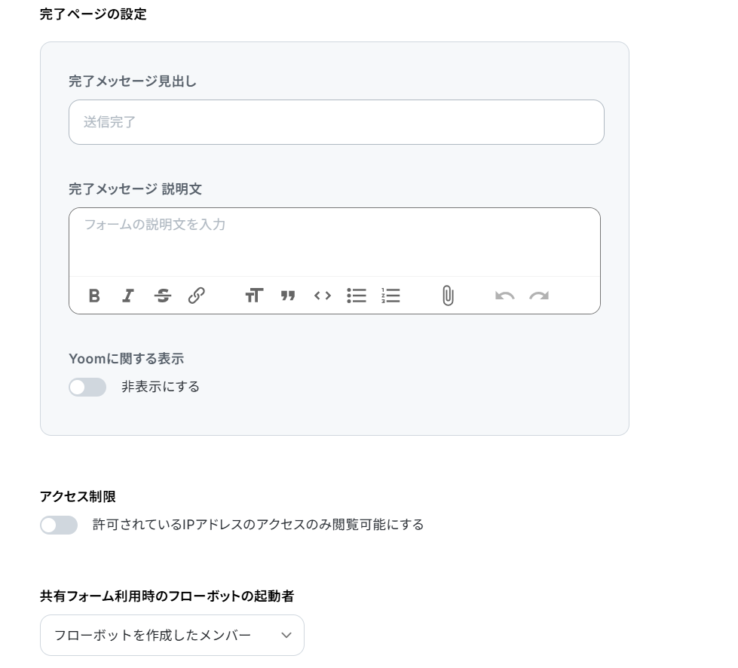
Task: Insert a code block
Action: point(323,296)
